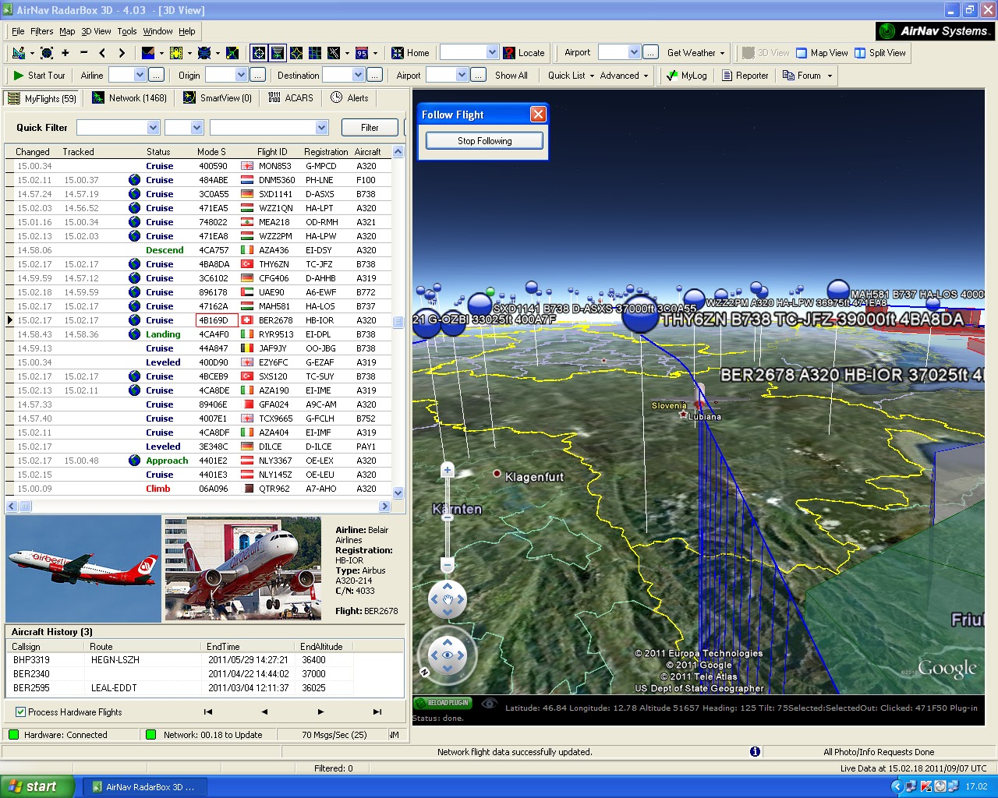The height and width of the screenshot is (798, 998).
Task: Click the eye look-around navigation control
Action: [448, 655]
